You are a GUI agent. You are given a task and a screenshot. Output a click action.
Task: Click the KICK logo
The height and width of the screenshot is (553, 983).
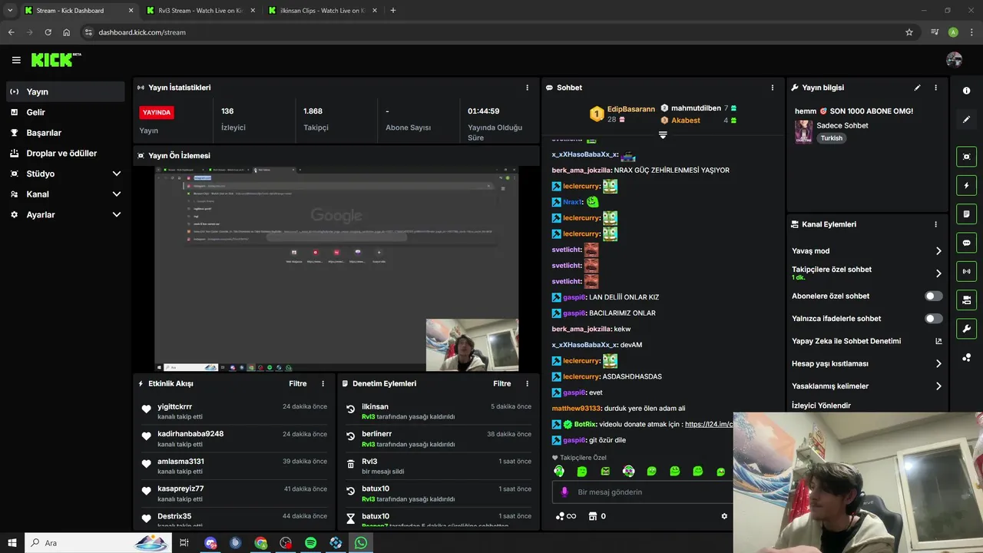pos(56,60)
